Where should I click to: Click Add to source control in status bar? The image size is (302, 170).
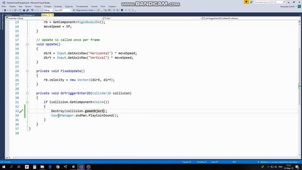pos(278,162)
